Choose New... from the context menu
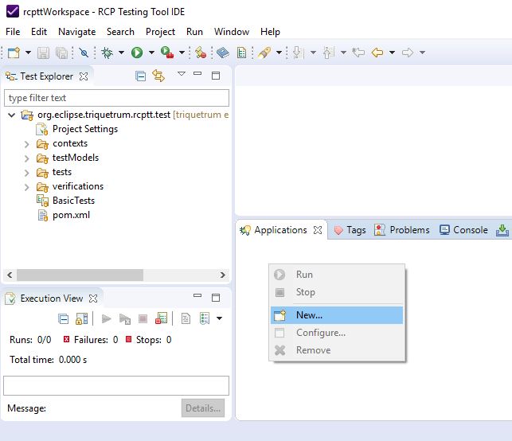The width and height of the screenshot is (512, 441). pyautogui.click(x=309, y=315)
